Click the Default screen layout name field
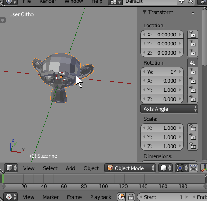The image size is (207, 201). pyautogui.click(x=149, y=2)
